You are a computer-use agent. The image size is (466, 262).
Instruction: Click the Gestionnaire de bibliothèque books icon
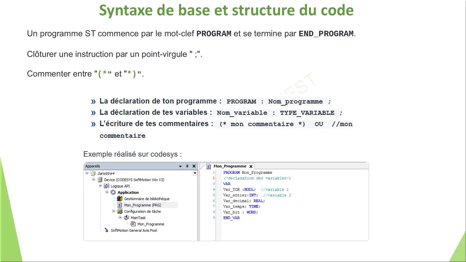point(120,199)
